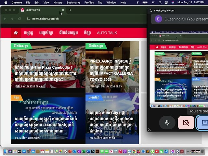Image resolution: width=208 pixels, height=156 pixels.
Task: Open the Auto City project article
Action: (x=111, y=122)
